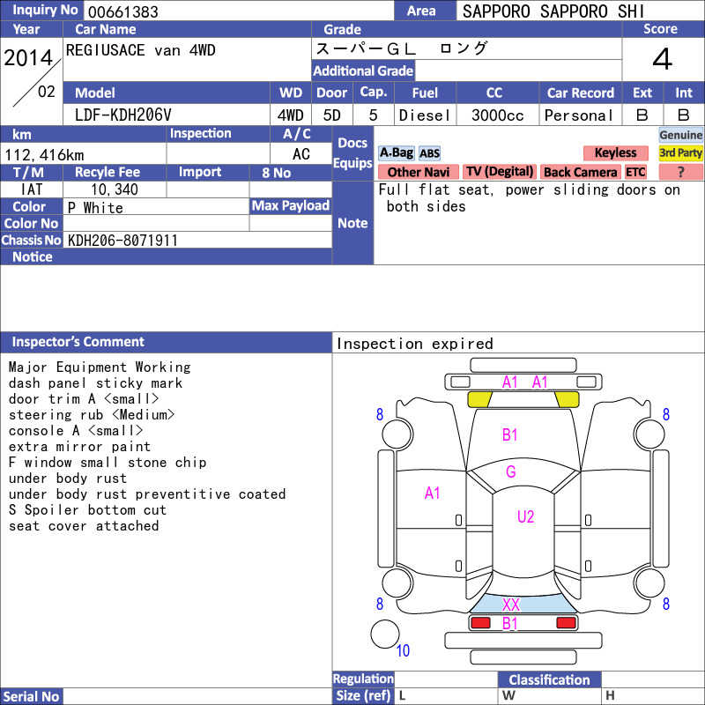Viewport: 705px width, 705px height.
Task: Click the ABS equipment badge
Action: (429, 153)
